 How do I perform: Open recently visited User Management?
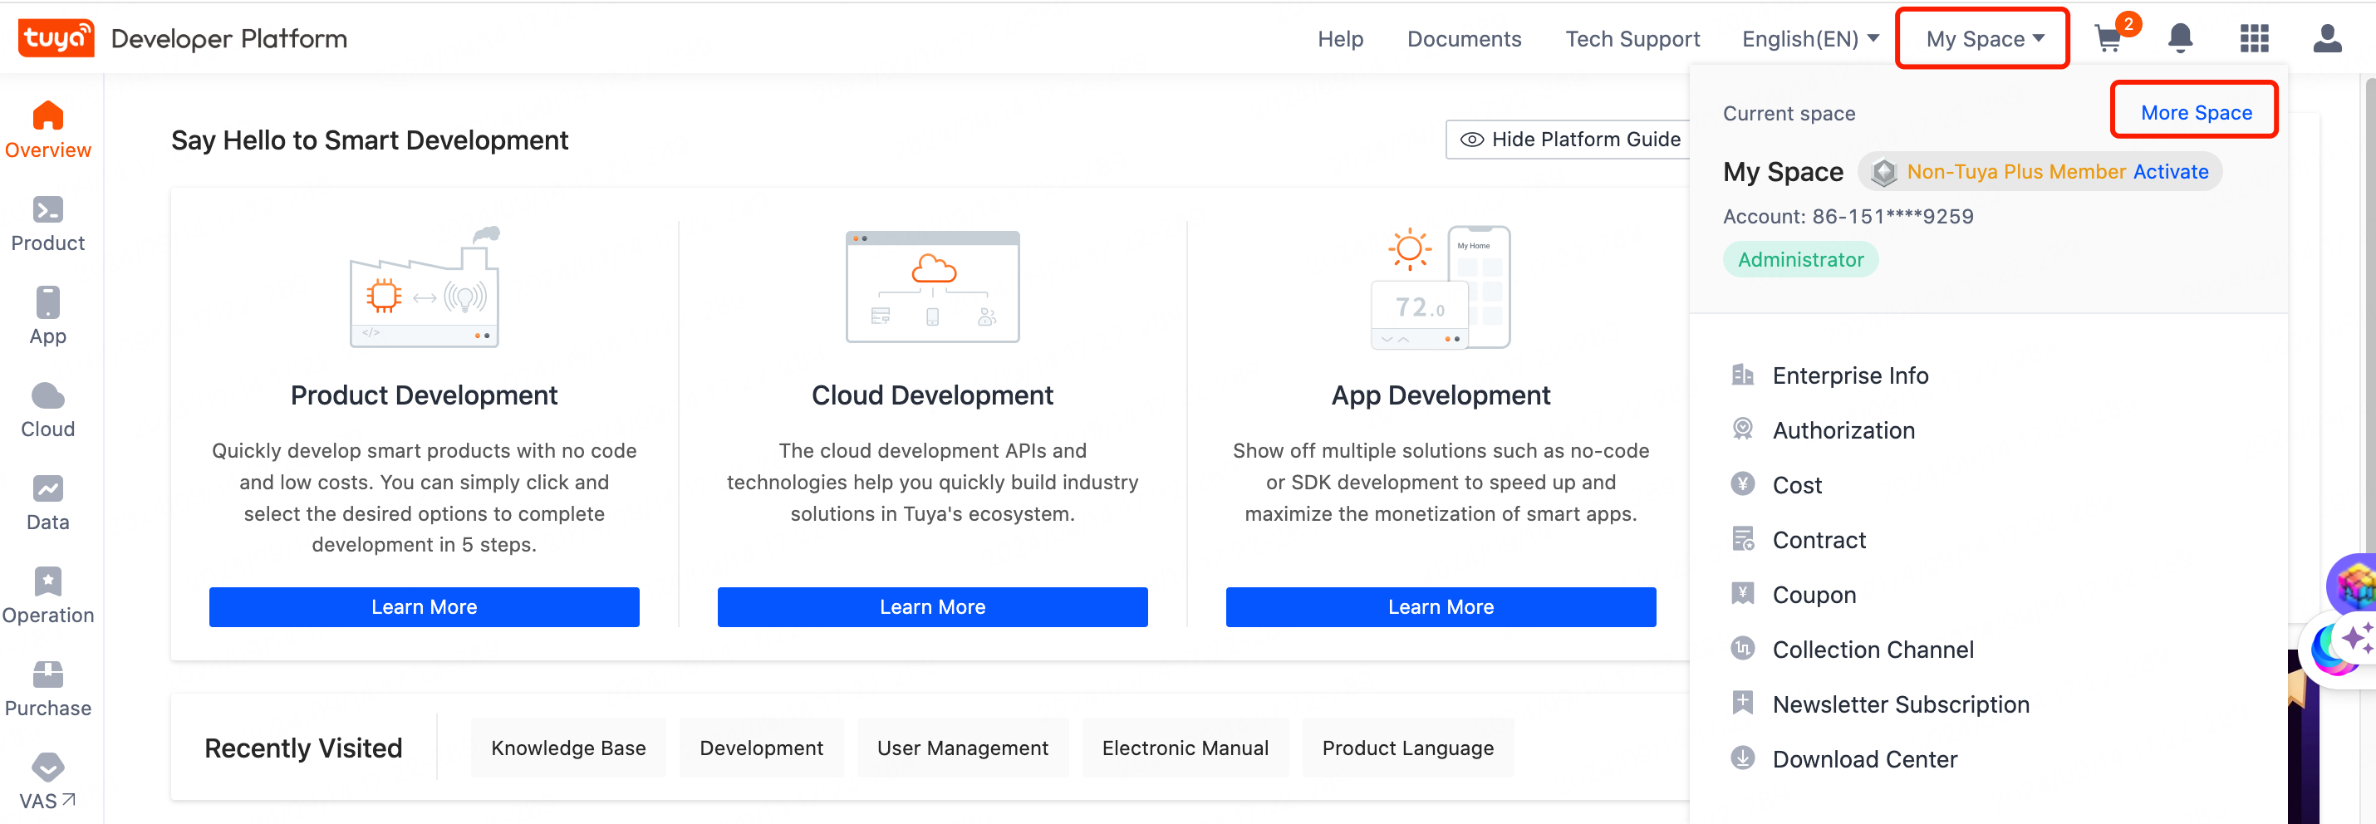(x=962, y=748)
